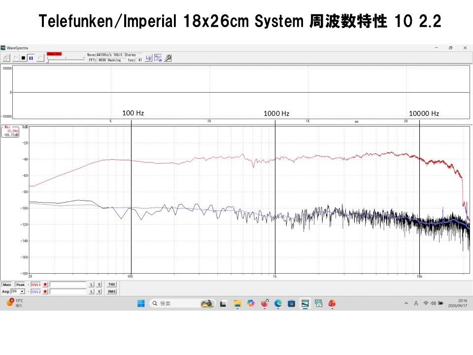473x355 pixels.
Task: Open the weather widget showing 15°C
Action: 15,303
